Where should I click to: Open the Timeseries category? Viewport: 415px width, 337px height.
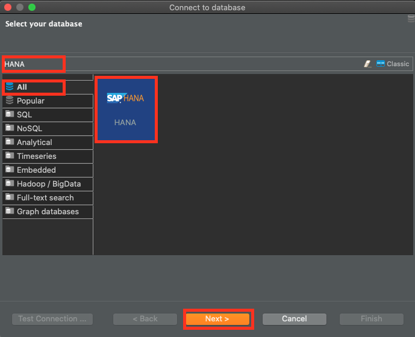coord(48,156)
